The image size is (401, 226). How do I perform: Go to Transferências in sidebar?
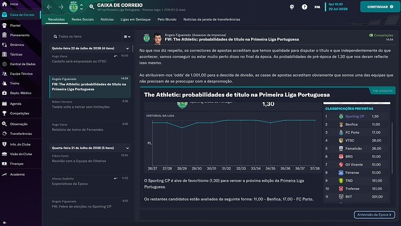pyautogui.click(x=21, y=134)
